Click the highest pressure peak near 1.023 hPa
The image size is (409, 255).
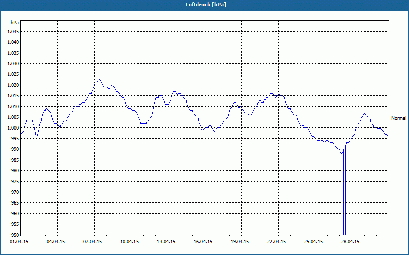tap(100, 79)
